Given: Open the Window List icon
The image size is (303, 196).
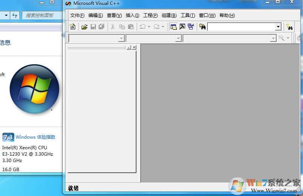Looking at the screenshot, I should [x=191, y=27].
